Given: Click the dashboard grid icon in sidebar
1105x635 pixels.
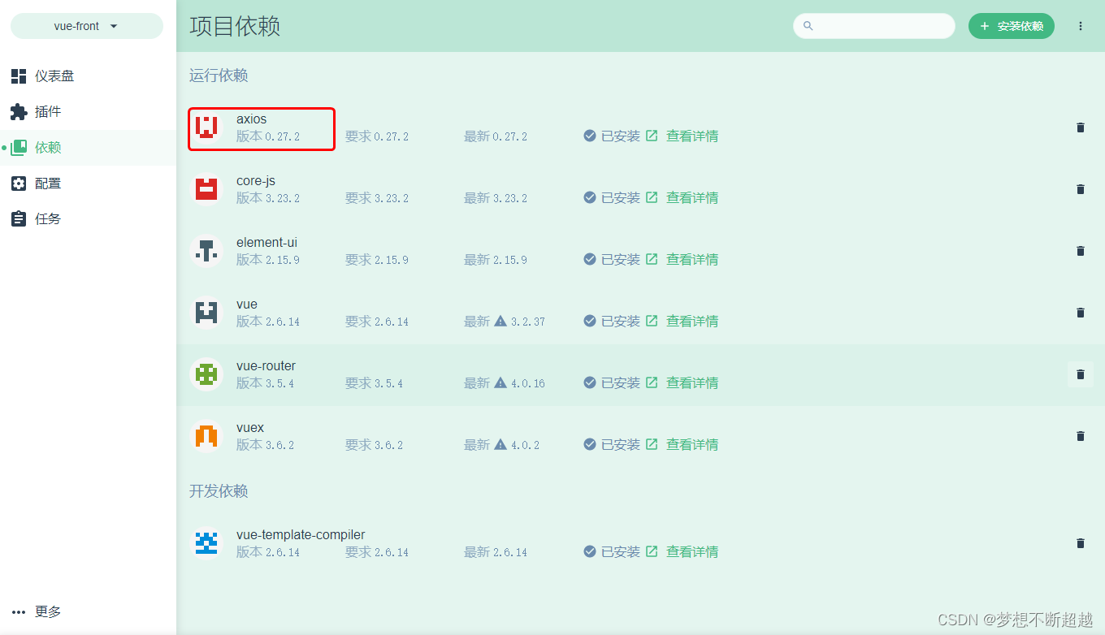Looking at the screenshot, I should click(x=19, y=76).
